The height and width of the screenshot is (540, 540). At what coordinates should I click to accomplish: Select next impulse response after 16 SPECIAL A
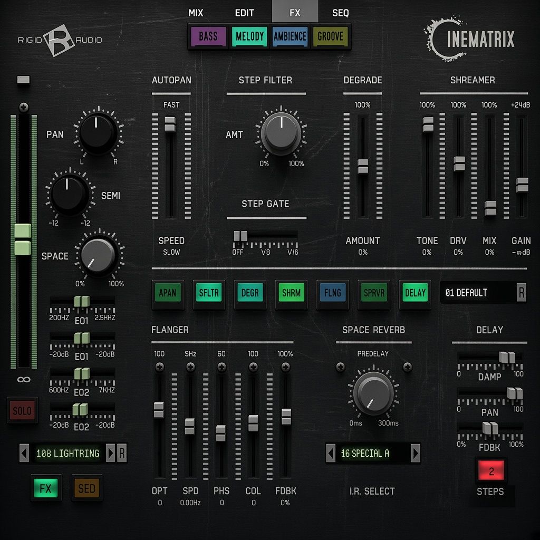(x=416, y=453)
